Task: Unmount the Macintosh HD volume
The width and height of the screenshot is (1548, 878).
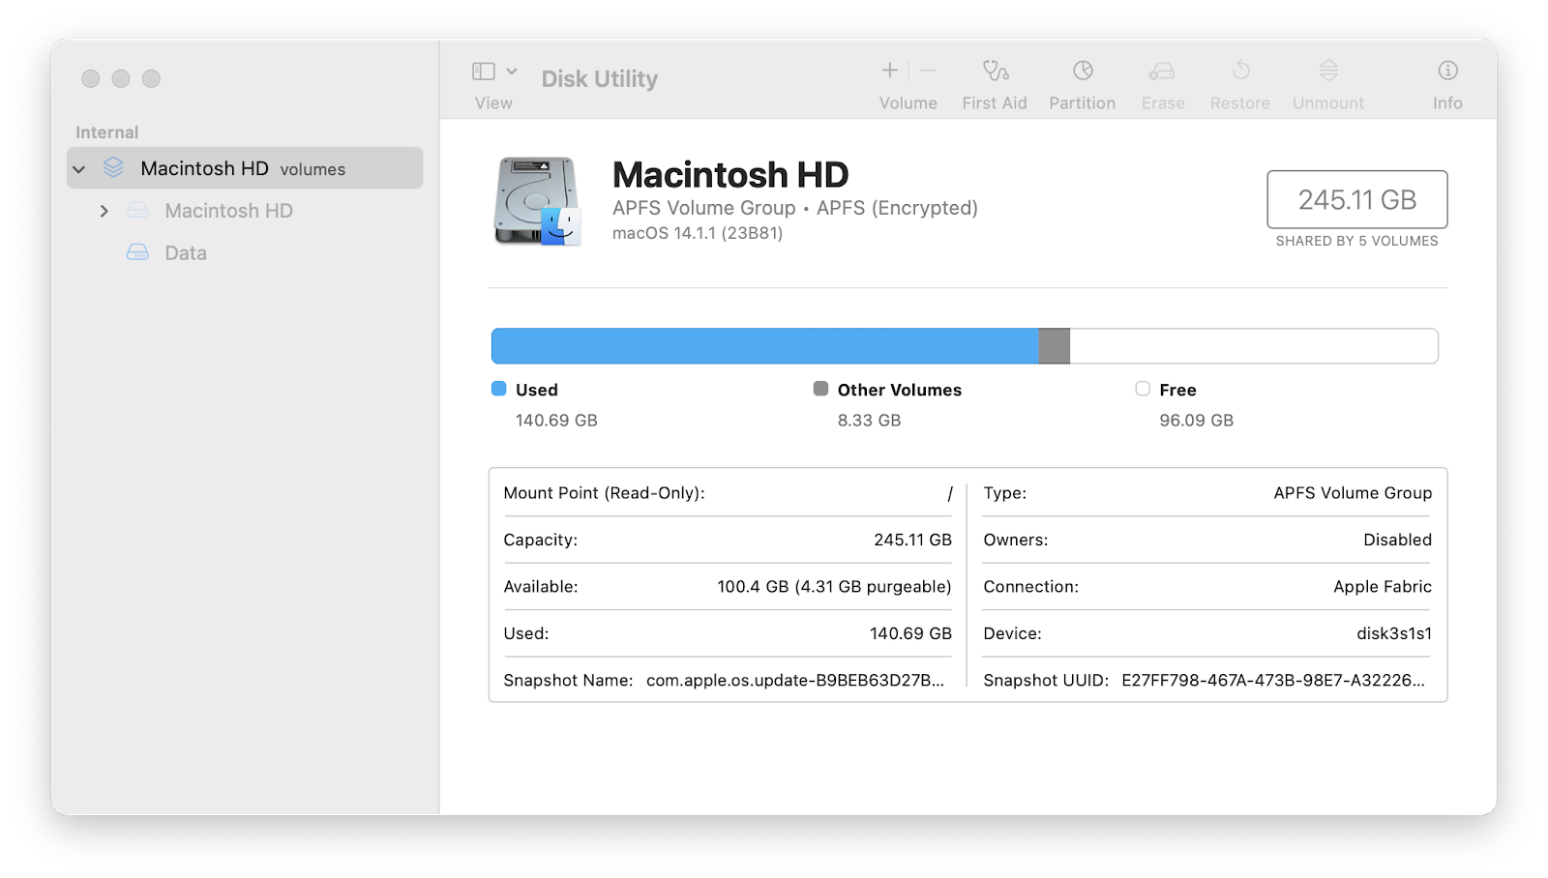Action: pos(1326,82)
